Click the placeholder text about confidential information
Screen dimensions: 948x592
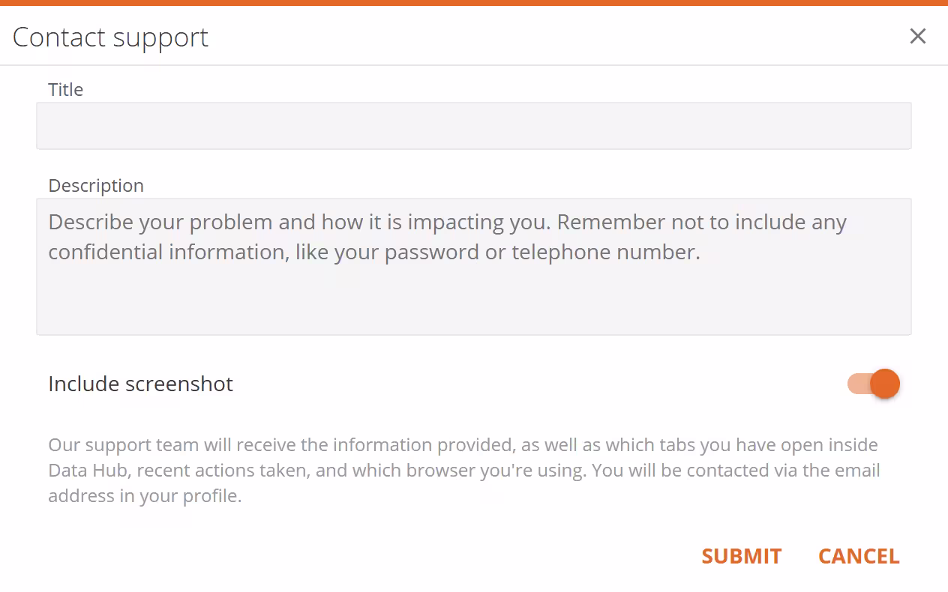coord(447,237)
